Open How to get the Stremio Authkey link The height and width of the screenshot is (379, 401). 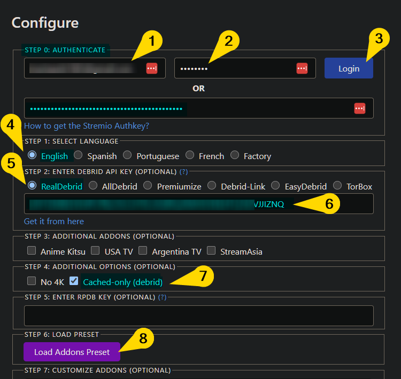87,126
